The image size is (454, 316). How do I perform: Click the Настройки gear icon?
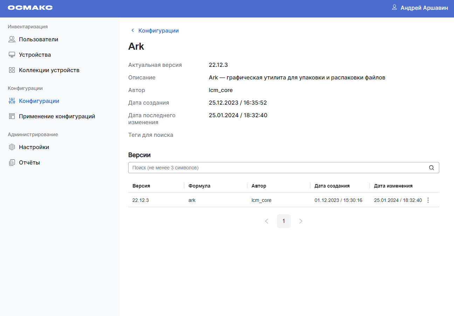click(x=12, y=147)
